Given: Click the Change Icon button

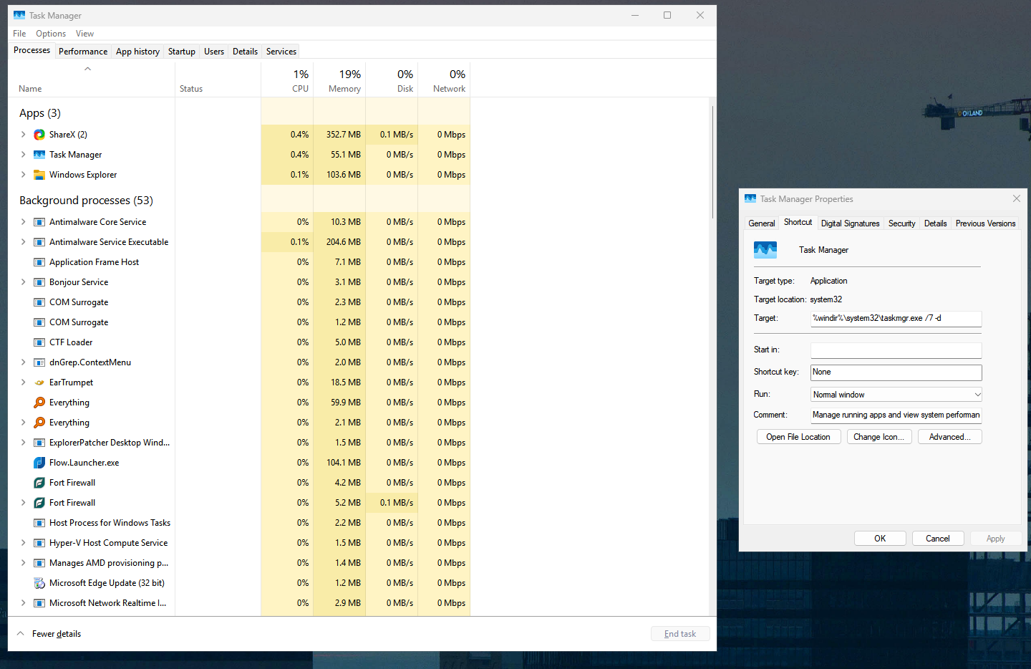Looking at the screenshot, I should [879, 437].
